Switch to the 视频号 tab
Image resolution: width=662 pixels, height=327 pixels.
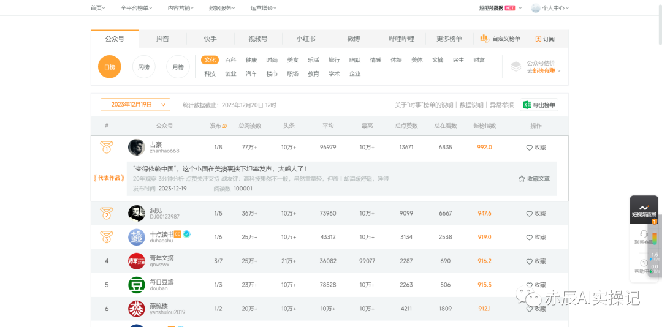point(258,39)
